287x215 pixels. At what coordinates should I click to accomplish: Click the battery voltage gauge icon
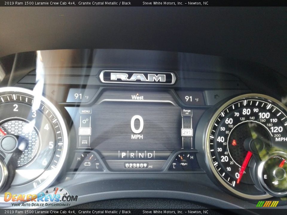point(87,164)
